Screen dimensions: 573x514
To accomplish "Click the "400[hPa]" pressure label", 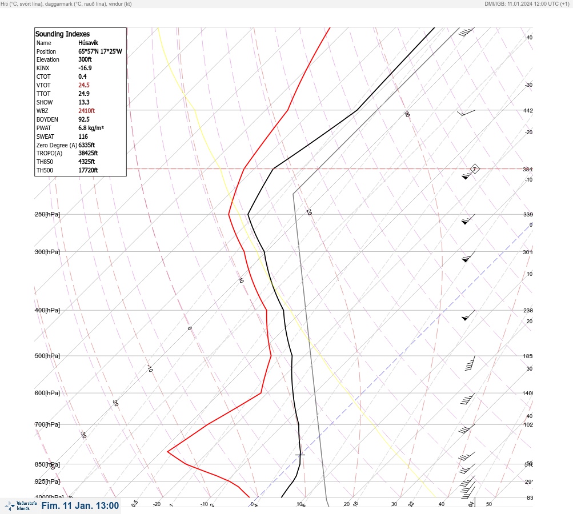I will click(x=47, y=310).
